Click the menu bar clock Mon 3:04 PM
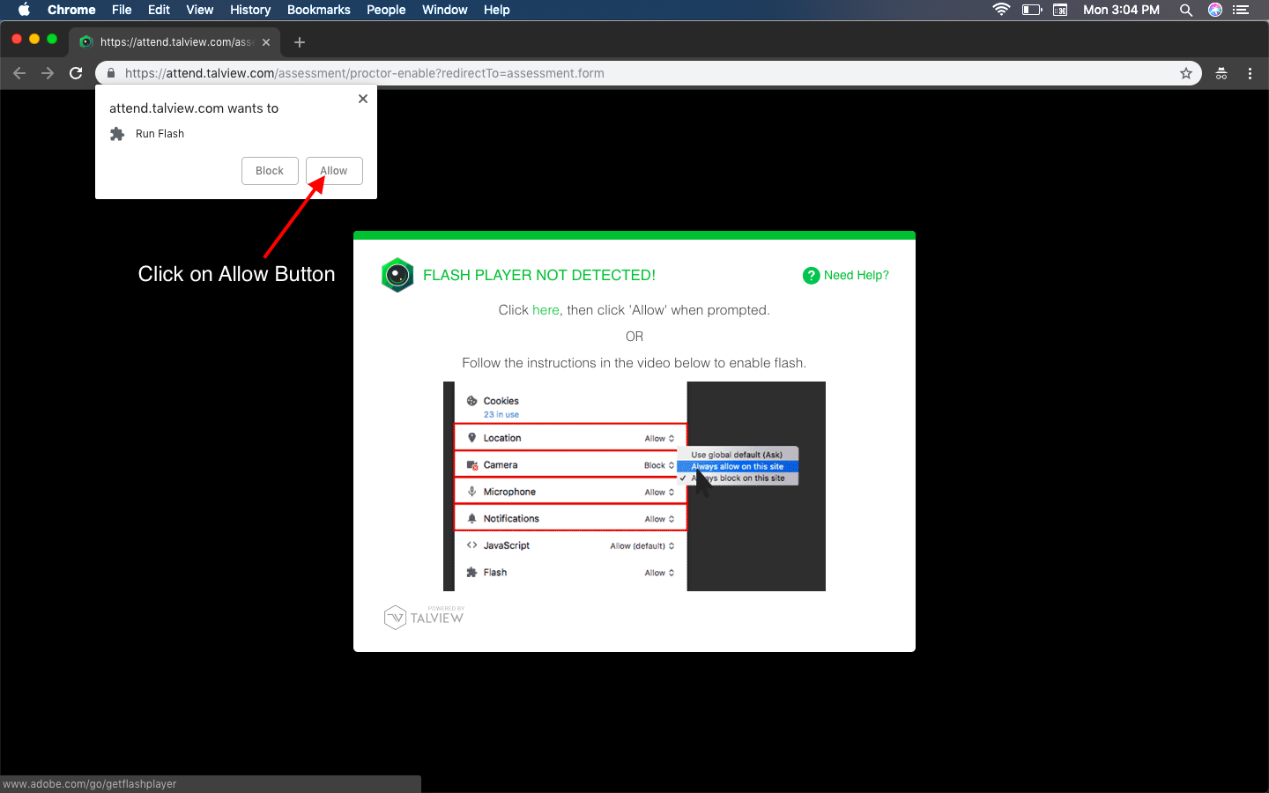This screenshot has width=1269, height=793. tap(1121, 10)
